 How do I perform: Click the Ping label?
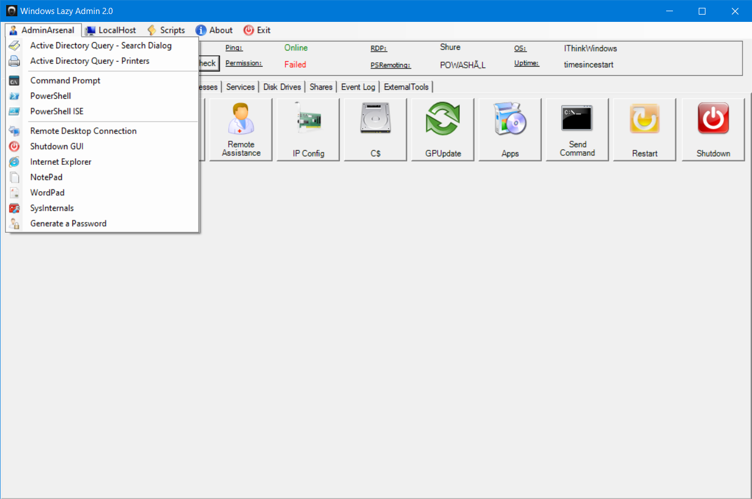234,48
